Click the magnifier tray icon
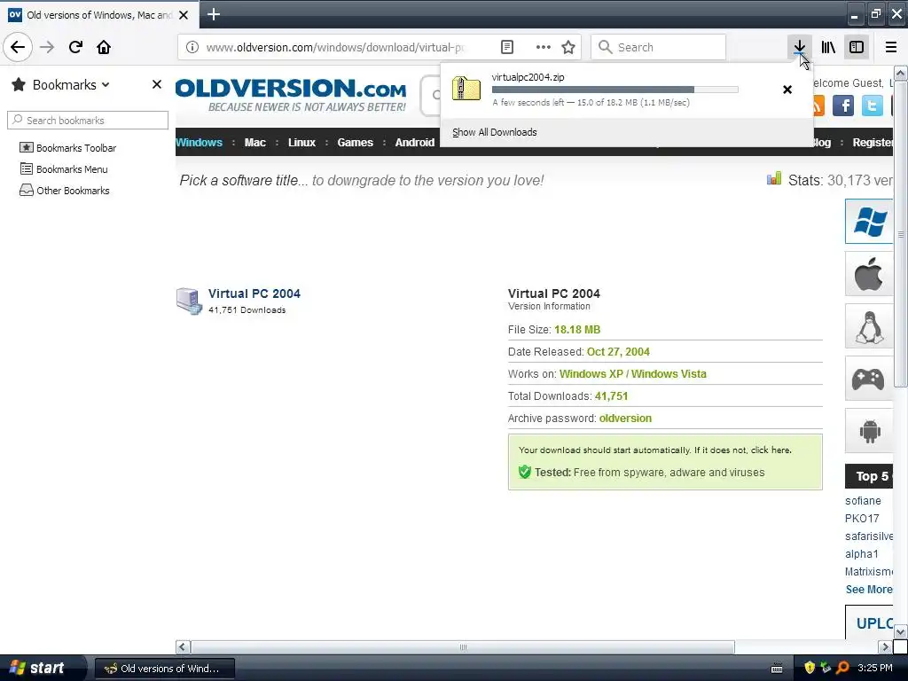 point(842,668)
